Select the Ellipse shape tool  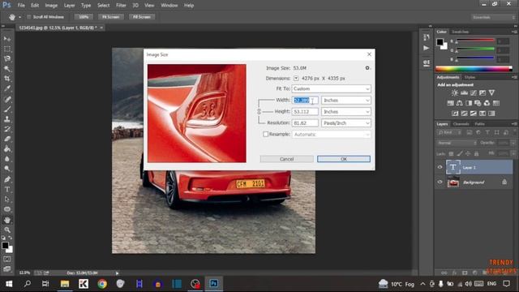click(7, 209)
